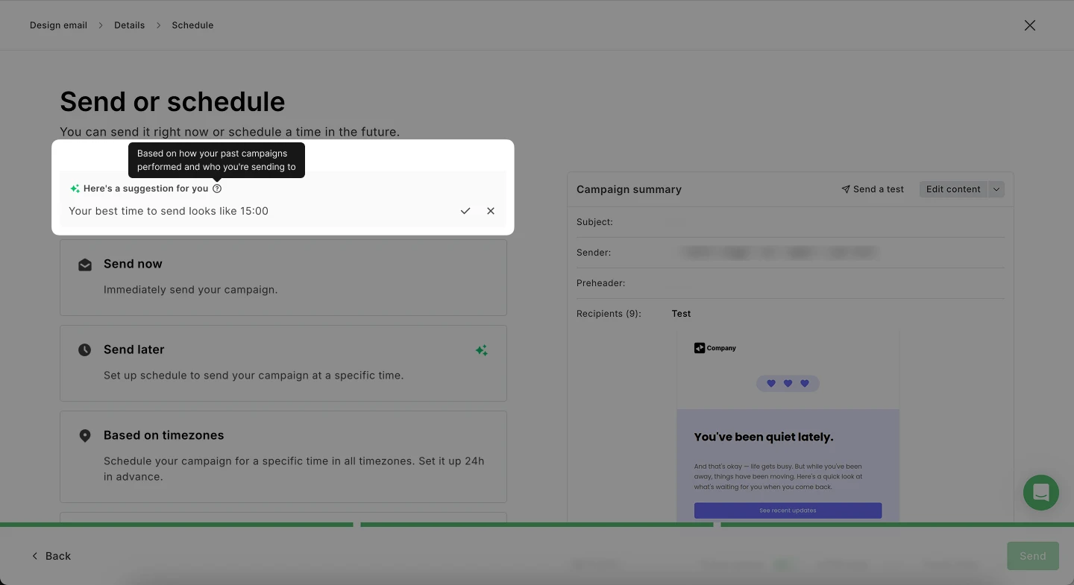The image size is (1074, 585).
Task: Click the timezones location pin icon
Action: [x=85, y=435]
